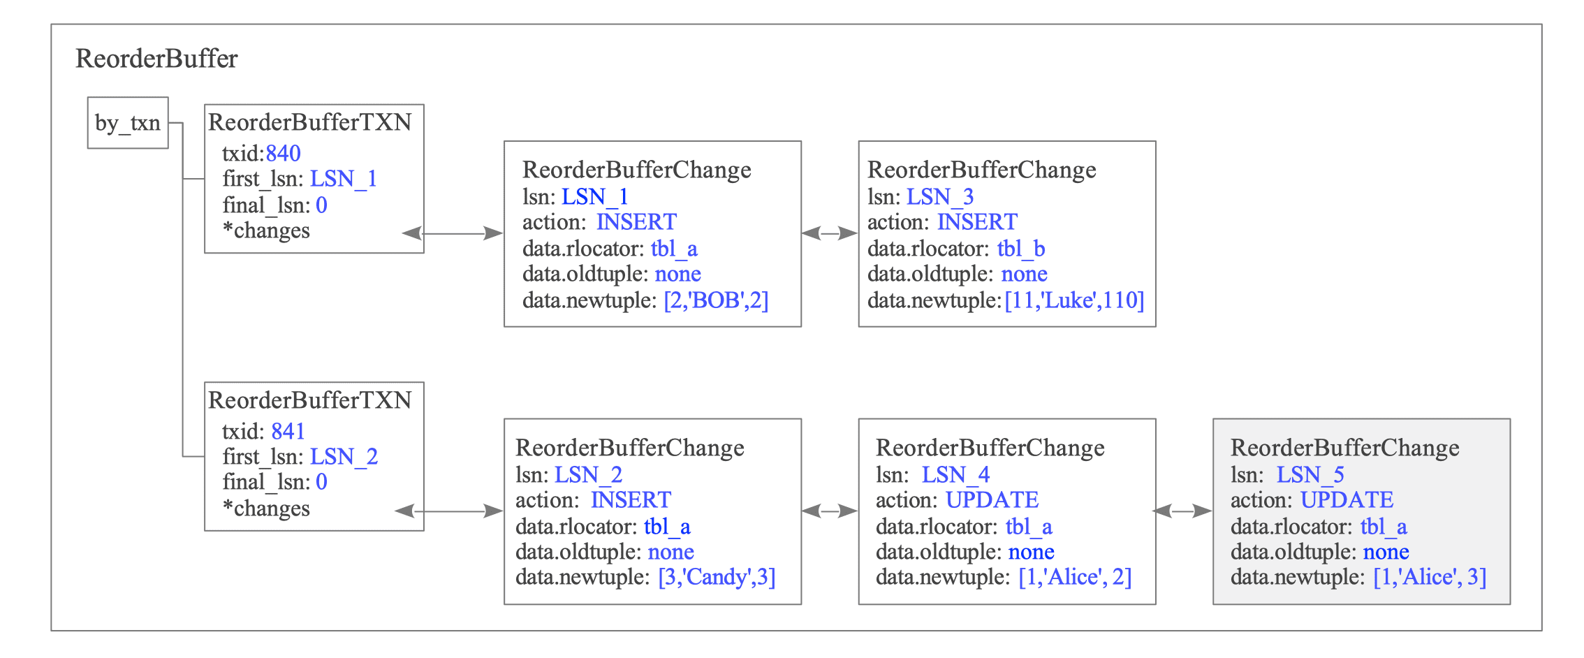Viewport: 1584px width, 658px height.
Task: Select newtuple value [11,'Luke',110]
Action: click(1074, 300)
